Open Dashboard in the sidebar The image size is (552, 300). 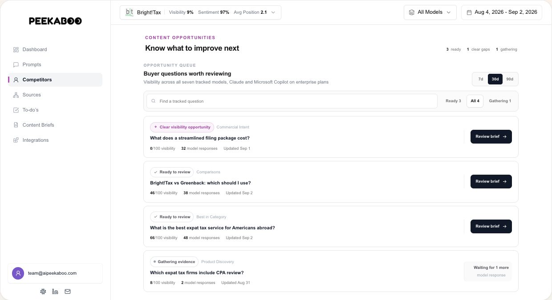[x=55, y=49]
